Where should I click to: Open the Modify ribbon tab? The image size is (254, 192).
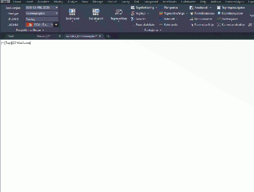click(58, 2)
